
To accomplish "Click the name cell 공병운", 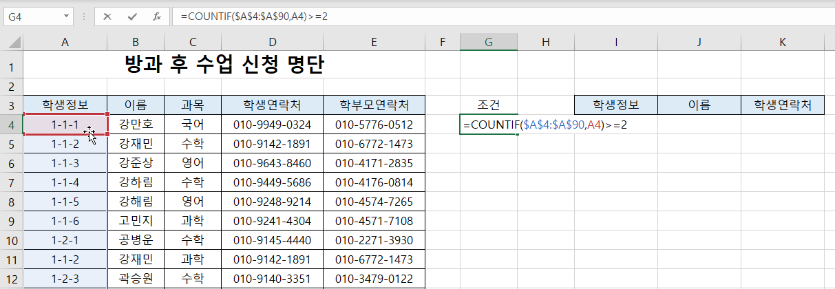I will 136,240.
